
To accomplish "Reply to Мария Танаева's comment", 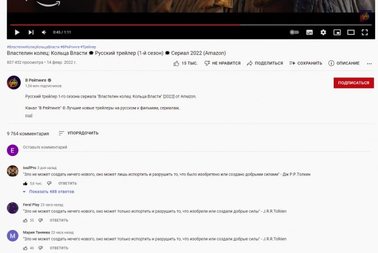I will coord(59,248).
